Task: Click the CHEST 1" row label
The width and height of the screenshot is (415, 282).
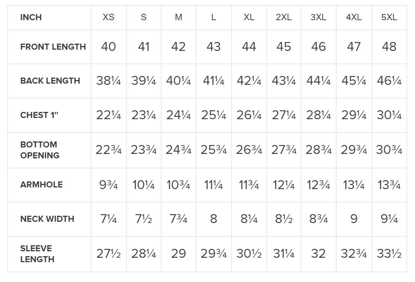Action: pyautogui.click(x=39, y=115)
